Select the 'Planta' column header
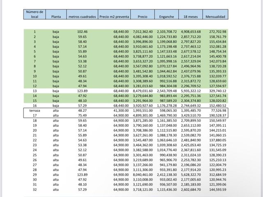Screen dimensions: 263x197 point(56,14)
